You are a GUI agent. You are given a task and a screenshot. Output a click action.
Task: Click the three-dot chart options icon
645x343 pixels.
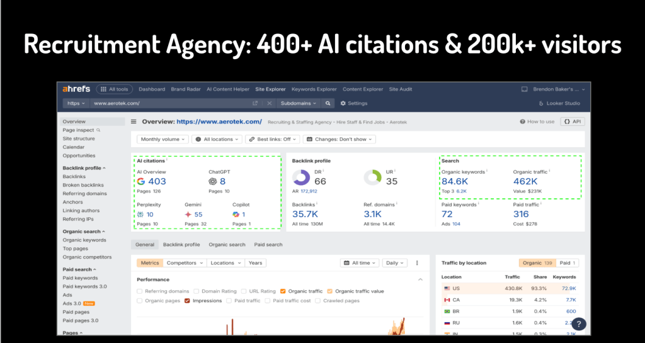point(416,263)
